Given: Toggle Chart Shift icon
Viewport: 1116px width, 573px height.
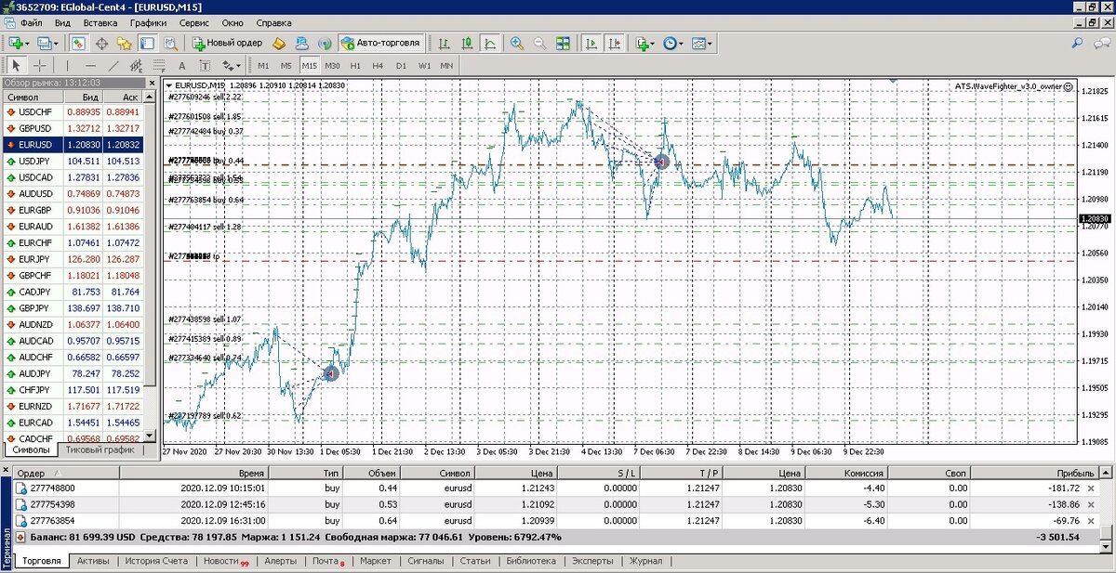Looking at the screenshot, I should pyautogui.click(x=614, y=43).
